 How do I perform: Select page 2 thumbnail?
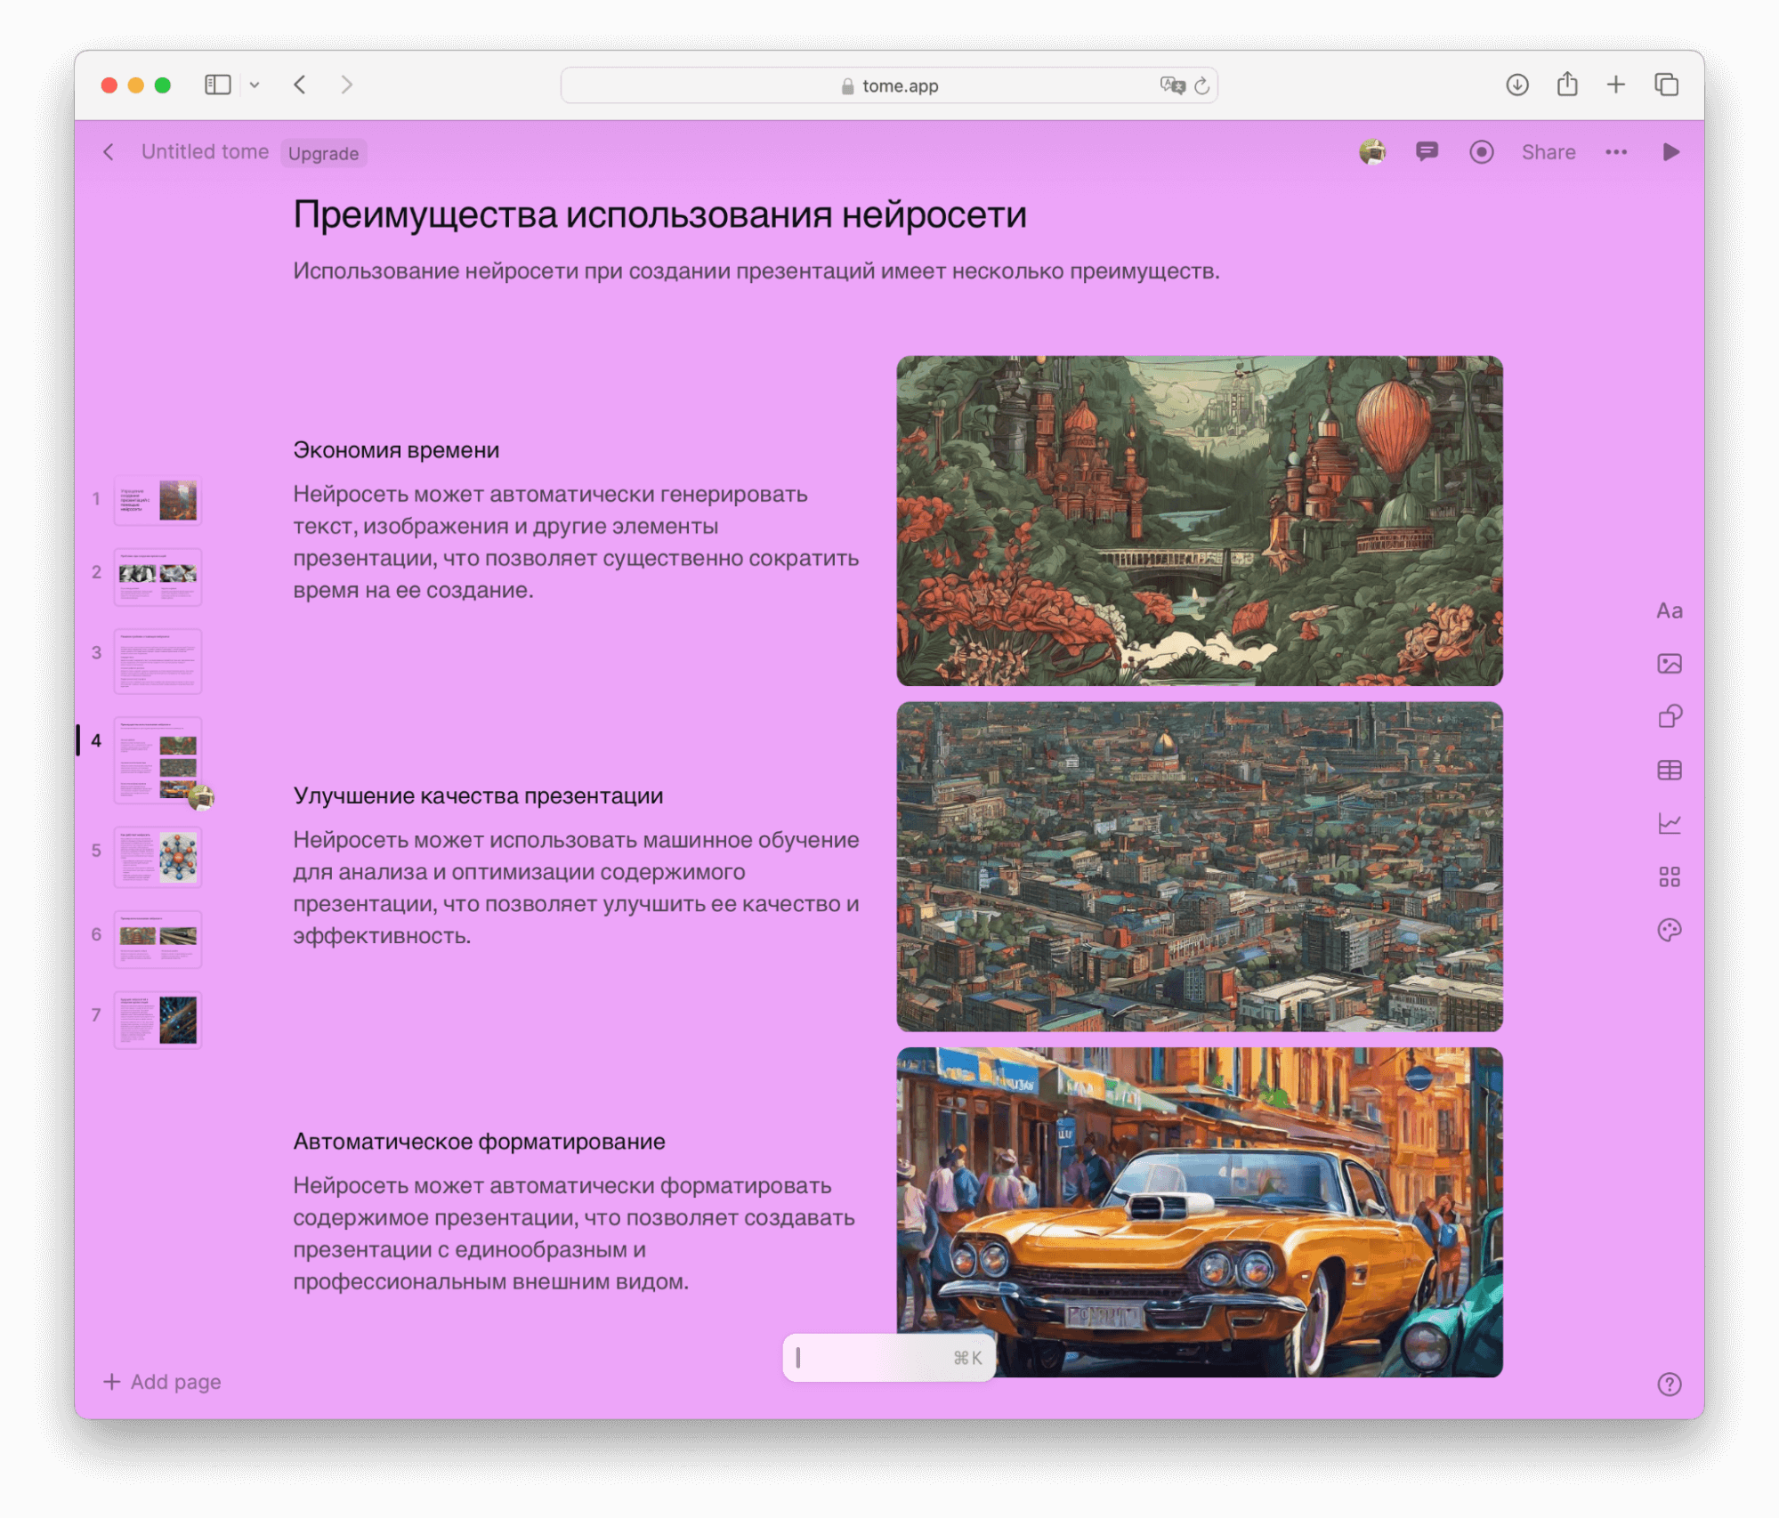[x=158, y=577]
